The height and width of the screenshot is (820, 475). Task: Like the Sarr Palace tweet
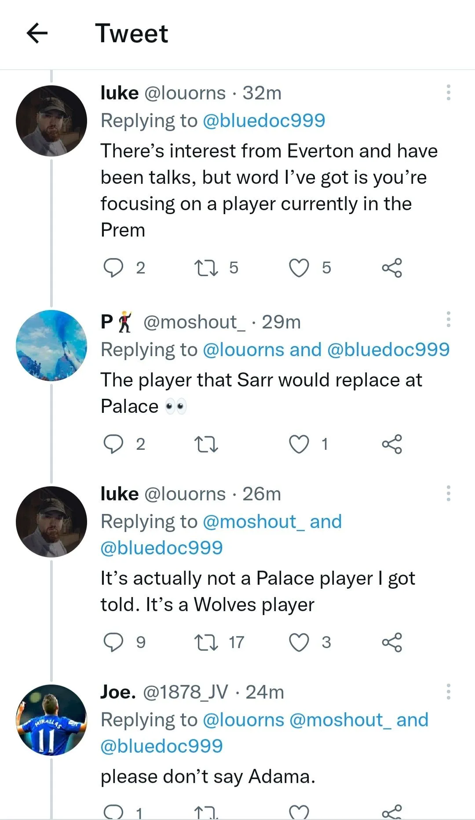299,444
